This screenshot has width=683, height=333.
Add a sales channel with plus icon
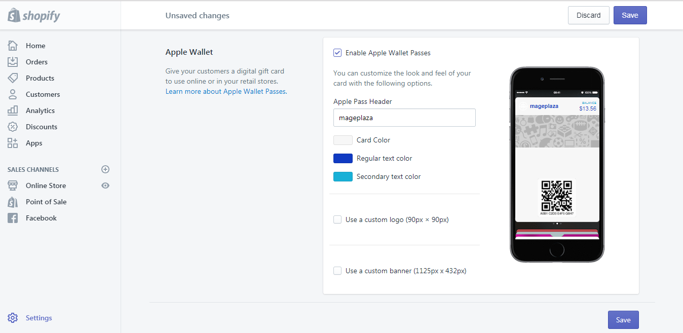pos(105,169)
